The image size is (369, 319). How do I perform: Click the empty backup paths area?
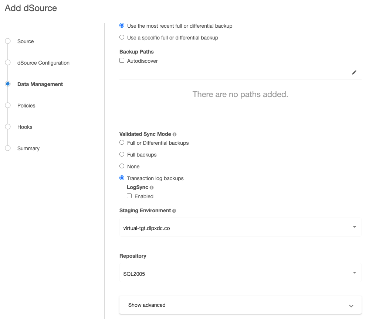[240, 94]
